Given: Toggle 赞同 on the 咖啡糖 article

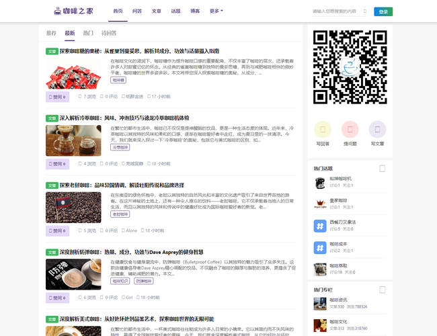Looking at the screenshot, I should pos(58,97).
